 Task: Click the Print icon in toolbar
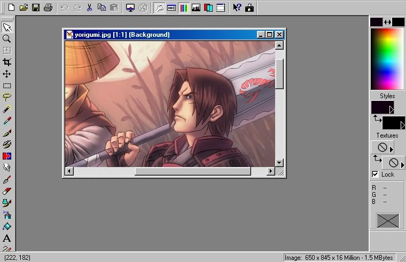pos(48,7)
